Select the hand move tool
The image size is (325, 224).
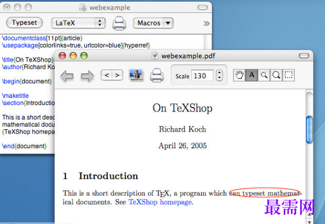click(x=239, y=75)
